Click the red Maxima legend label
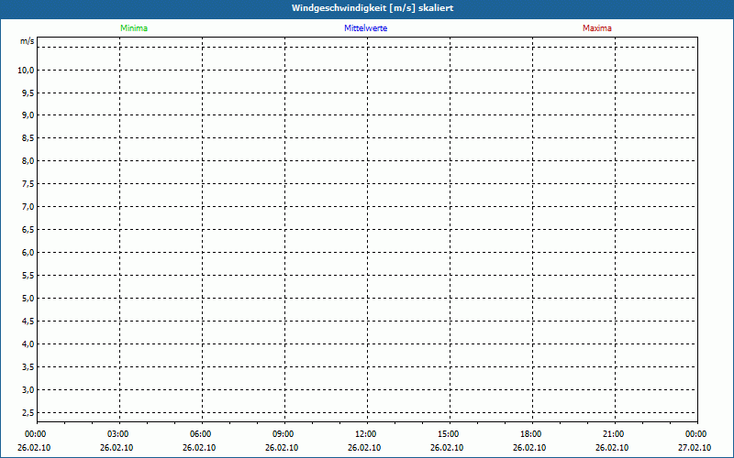The width and height of the screenshot is (734, 458). point(597,28)
